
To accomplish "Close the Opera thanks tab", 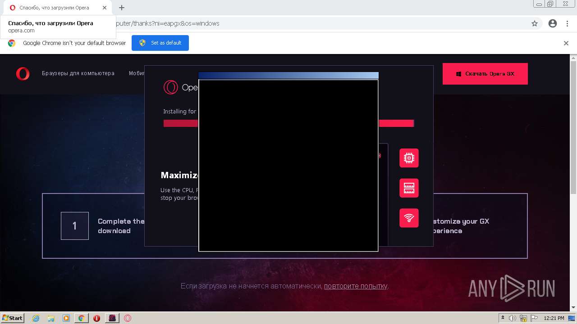I will pos(105,8).
